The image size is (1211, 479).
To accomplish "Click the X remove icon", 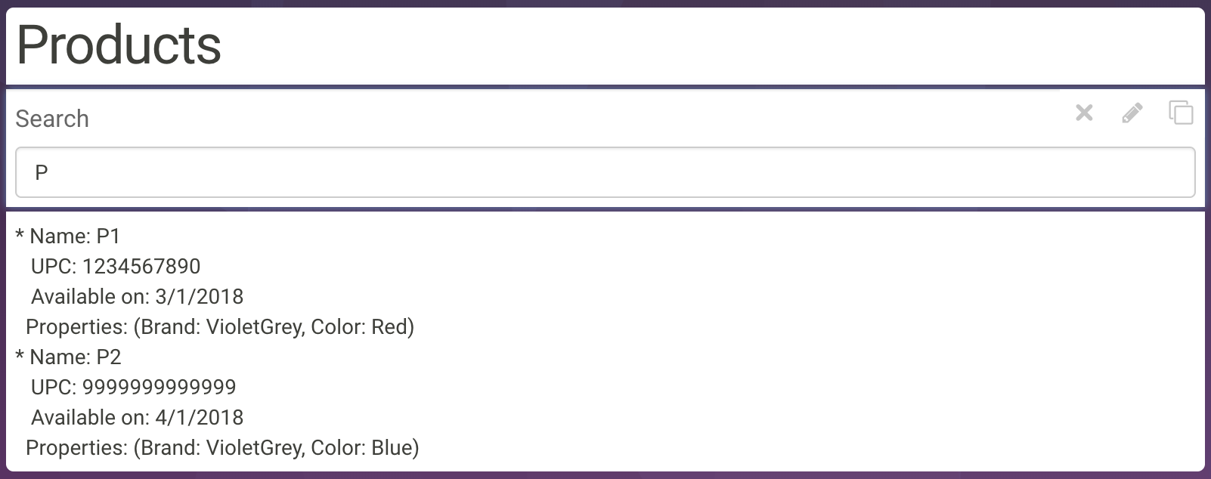I will pos(1084,113).
